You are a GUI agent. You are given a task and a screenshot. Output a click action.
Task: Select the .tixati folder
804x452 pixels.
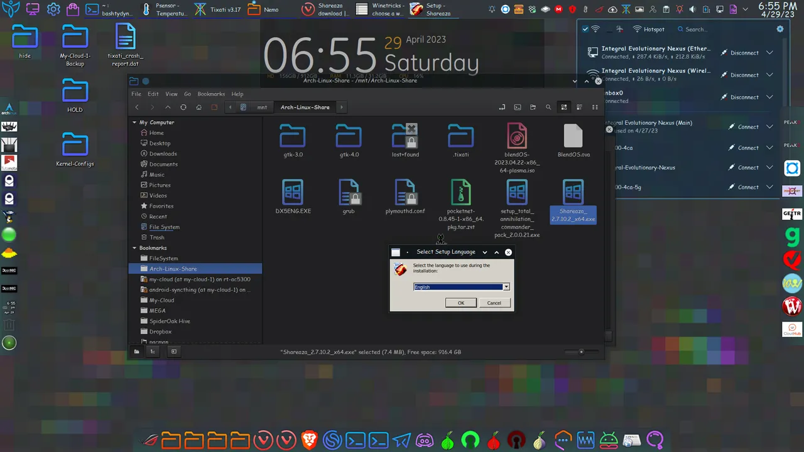point(461,136)
